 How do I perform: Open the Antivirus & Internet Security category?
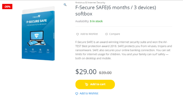pos(90,3)
